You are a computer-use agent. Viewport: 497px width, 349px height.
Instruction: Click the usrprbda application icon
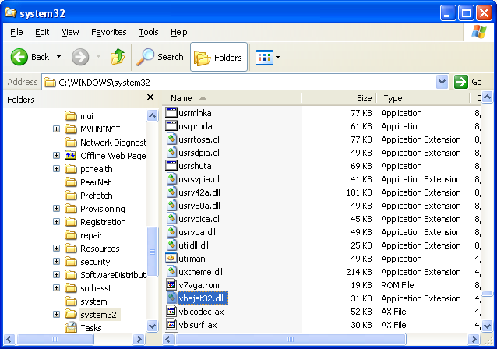tap(171, 126)
